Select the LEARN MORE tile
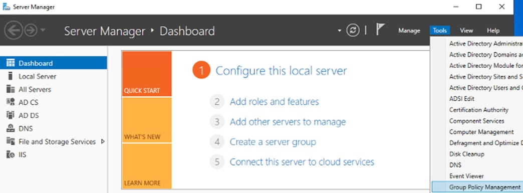This screenshot has width=523, height=193. (147, 166)
